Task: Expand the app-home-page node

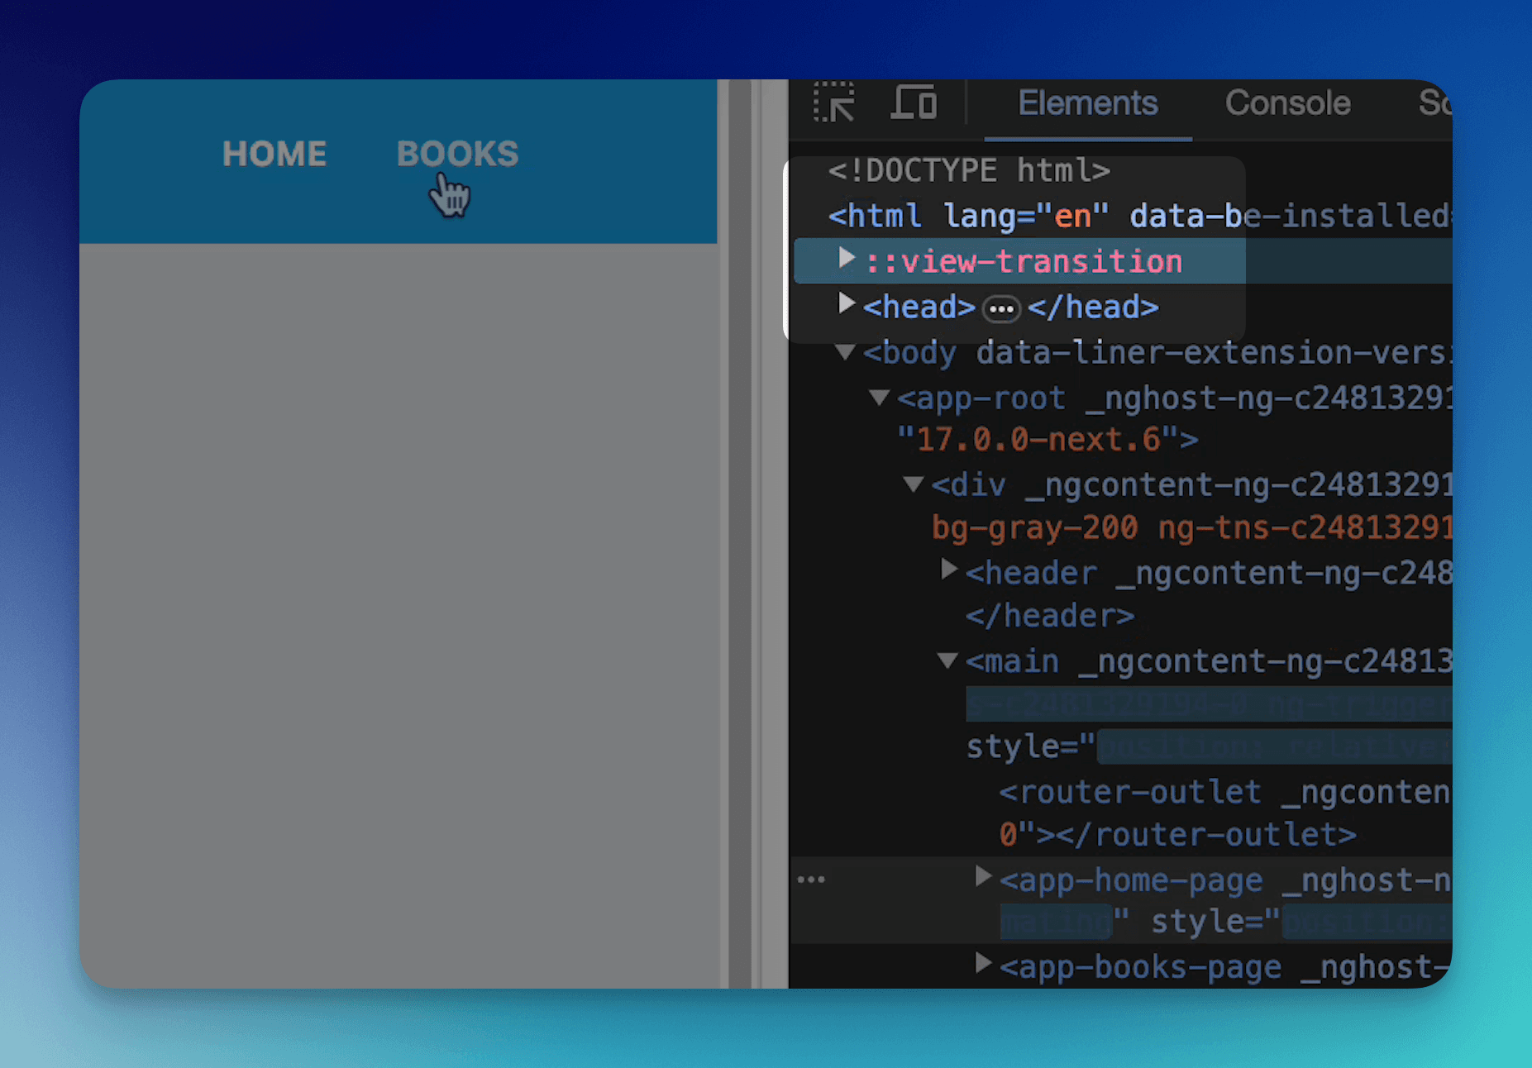Action: (x=983, y=876)
